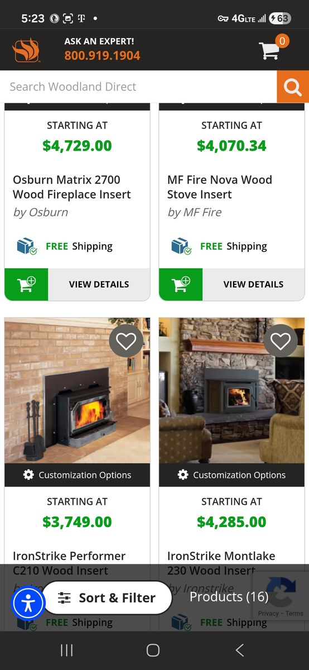Image resolution: width=309 pixels, height=670 pixels.
Task: Favorite the IronStrike Performer C210 heart
Action: point(126,341)
